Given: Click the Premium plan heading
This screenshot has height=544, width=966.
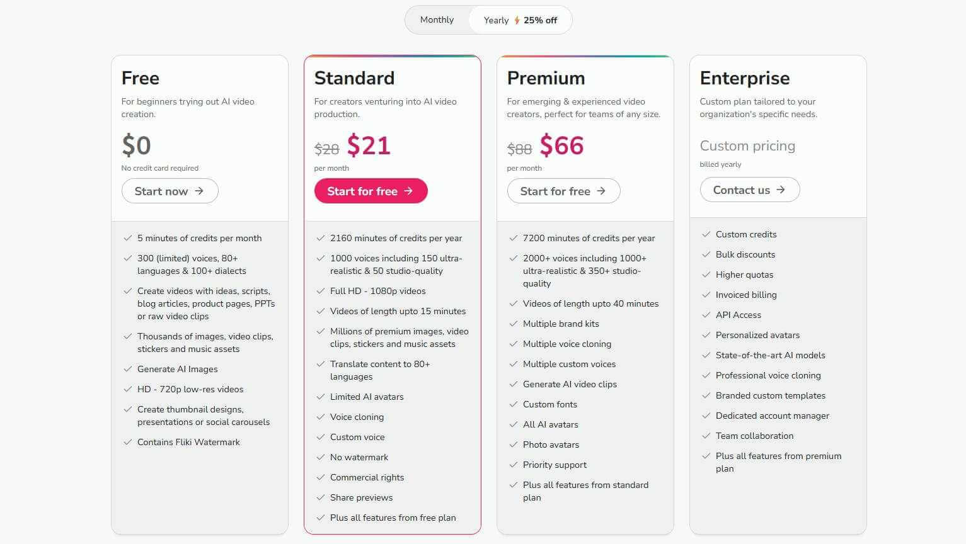Looking at the screenshot, I should (546, 77).
